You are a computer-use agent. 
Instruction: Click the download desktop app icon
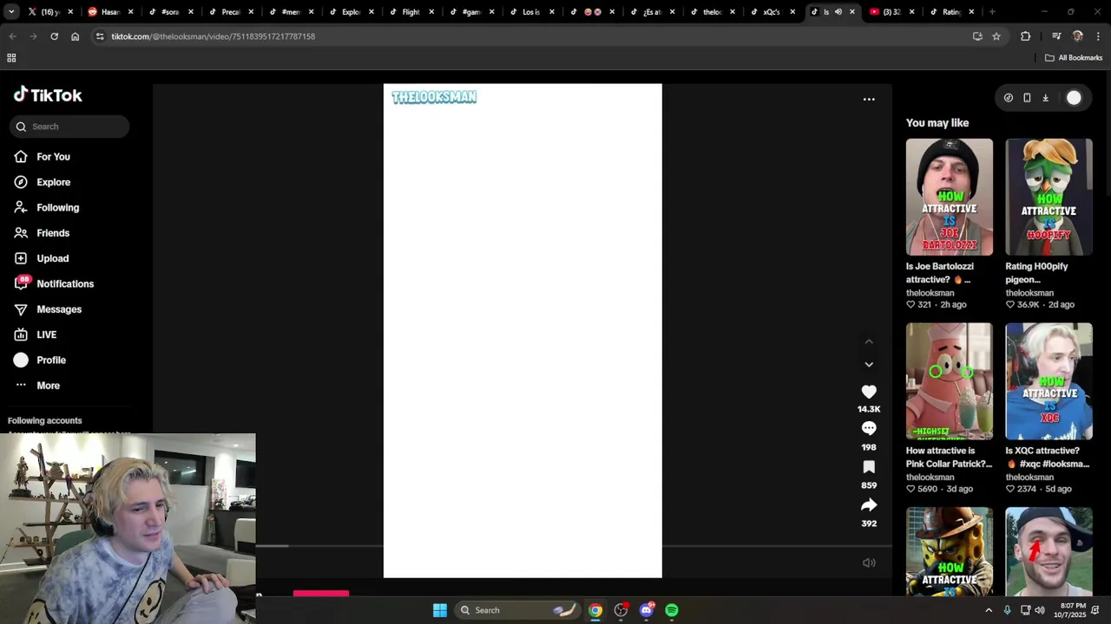click(x=1045, y=98)
